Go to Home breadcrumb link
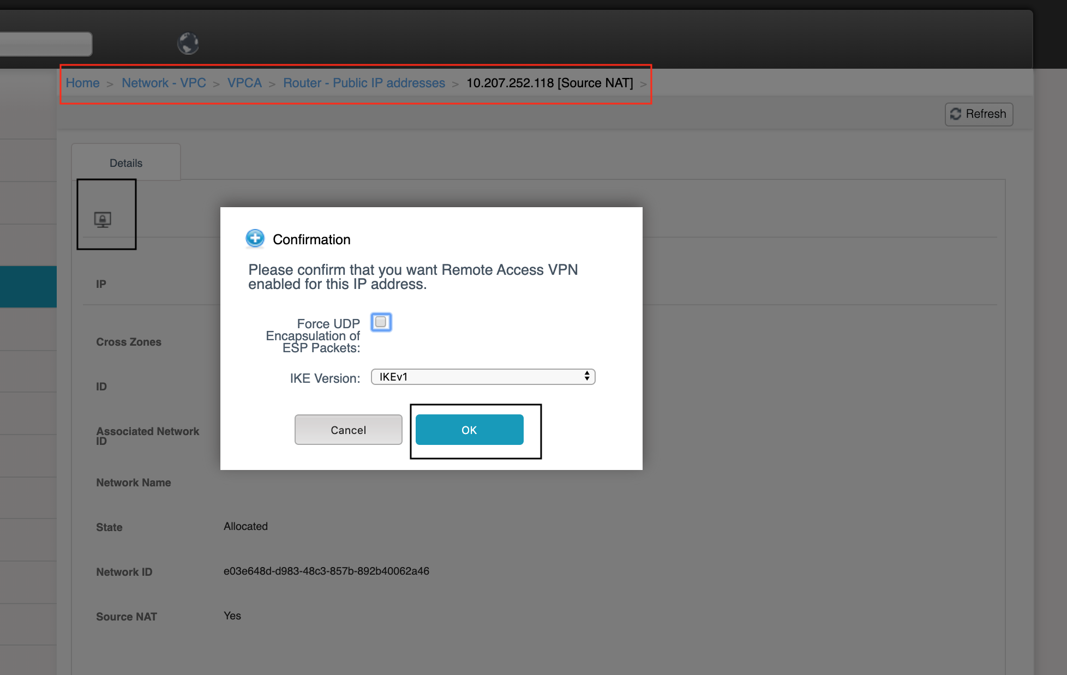 pos(82,83)
